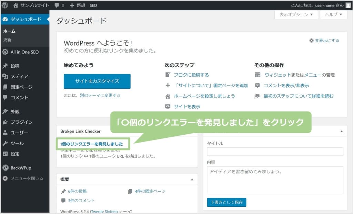Click 1個のリンクエラーを発見しました link
The height and width of the screenshot is (214, 353).
pos(92,144)
